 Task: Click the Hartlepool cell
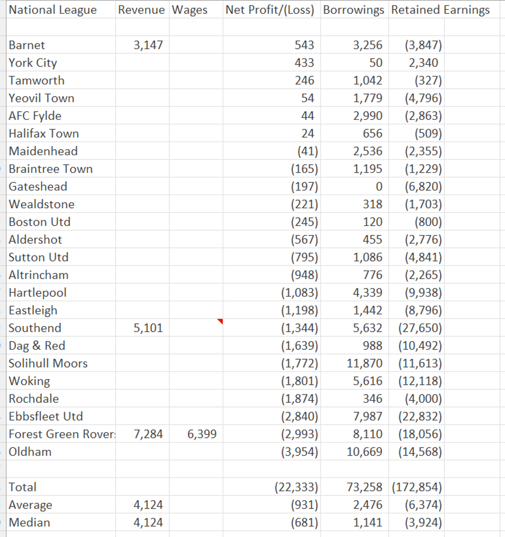tap(61, 292)
